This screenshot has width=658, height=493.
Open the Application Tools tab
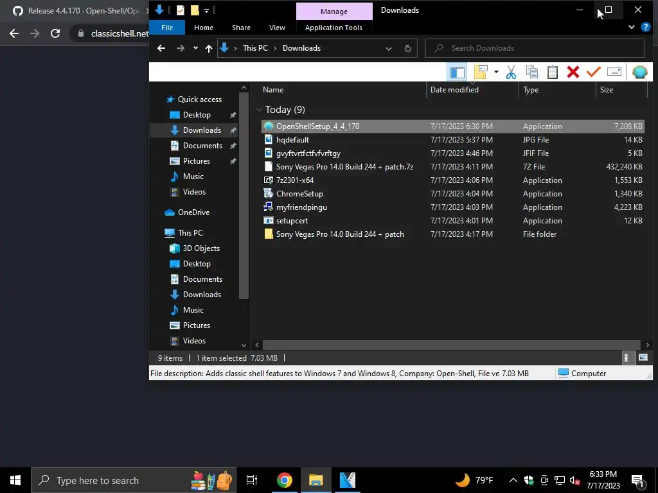[333, 28]
